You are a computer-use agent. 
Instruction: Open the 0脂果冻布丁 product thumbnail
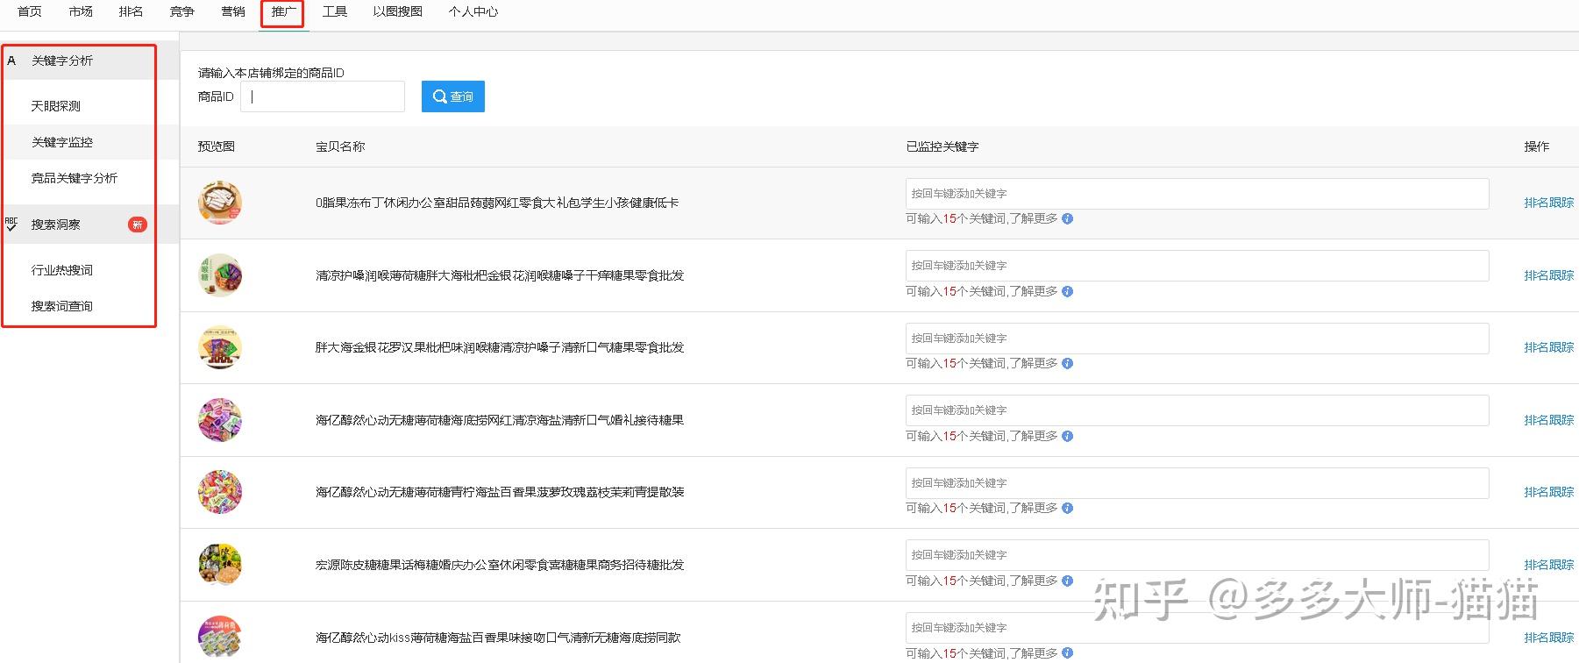pos(219,203)
